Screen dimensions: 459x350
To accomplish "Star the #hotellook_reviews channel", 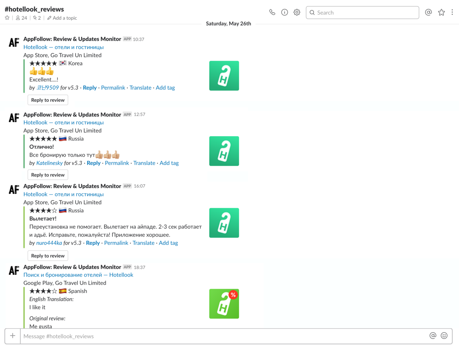I will pyautogui.click(x=7, y=18).
